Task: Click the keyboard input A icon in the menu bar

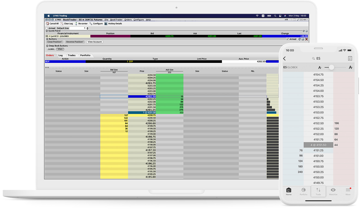Action: tap(263, 16)
